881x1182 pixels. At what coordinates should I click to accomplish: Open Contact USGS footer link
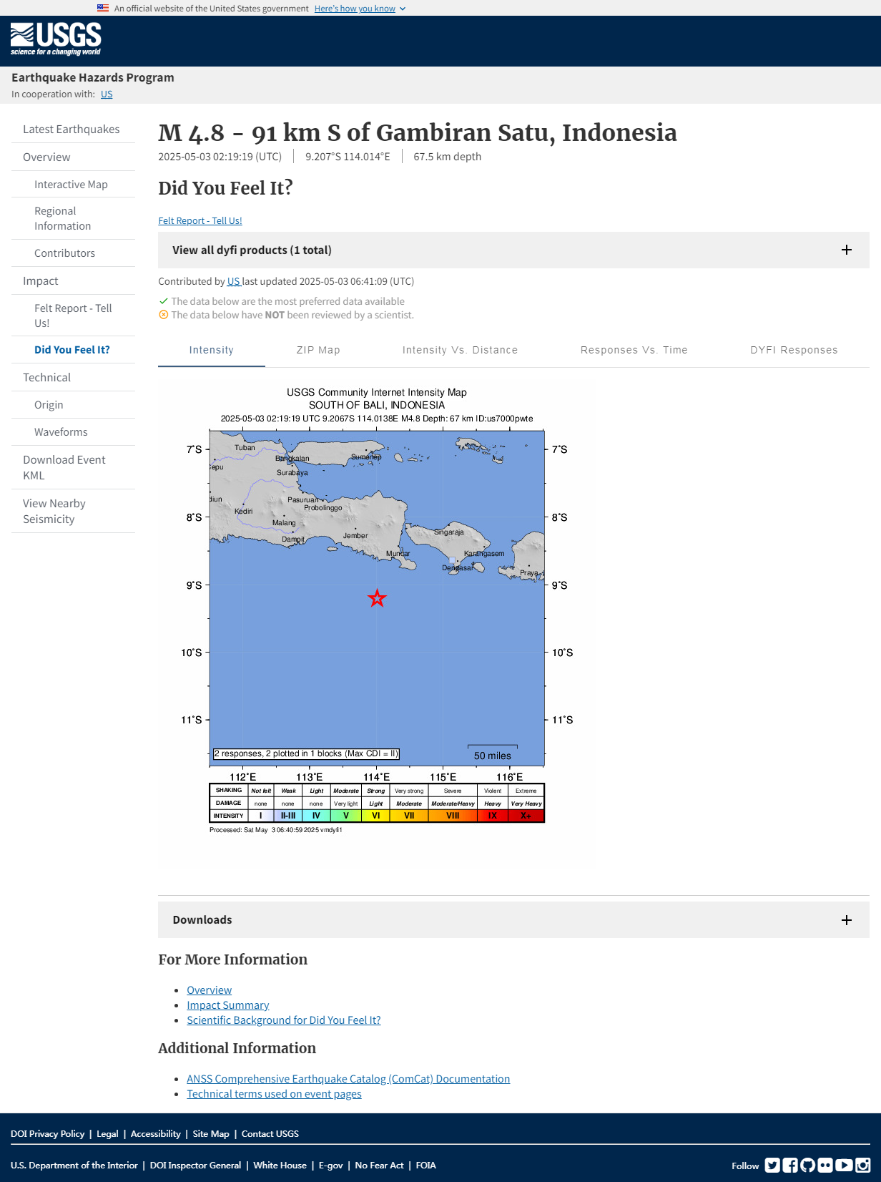pyautogui.click(x=270, y=1133)
